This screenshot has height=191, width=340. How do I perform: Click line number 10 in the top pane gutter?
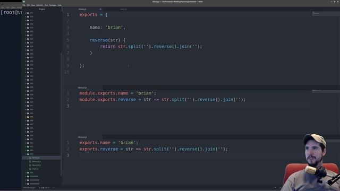(x=66, y=72)
